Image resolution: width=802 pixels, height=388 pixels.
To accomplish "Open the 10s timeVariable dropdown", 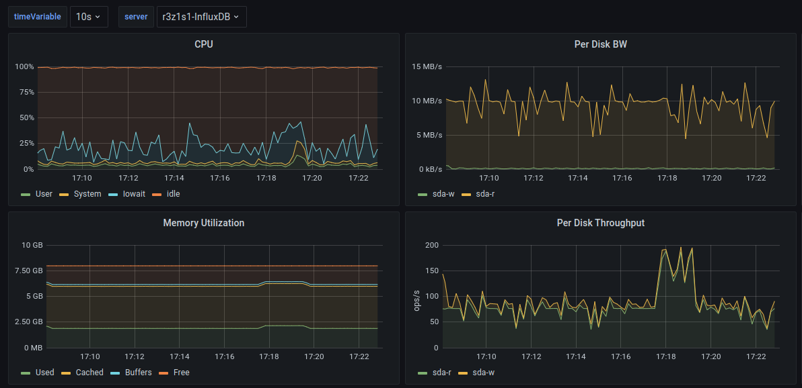I will pyautogui.click(x=89, y=17).
